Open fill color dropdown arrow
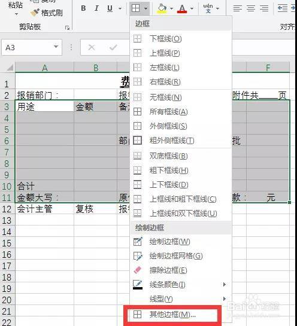The height and width of the screenshot is (326, 297). [x=171, y=8]
